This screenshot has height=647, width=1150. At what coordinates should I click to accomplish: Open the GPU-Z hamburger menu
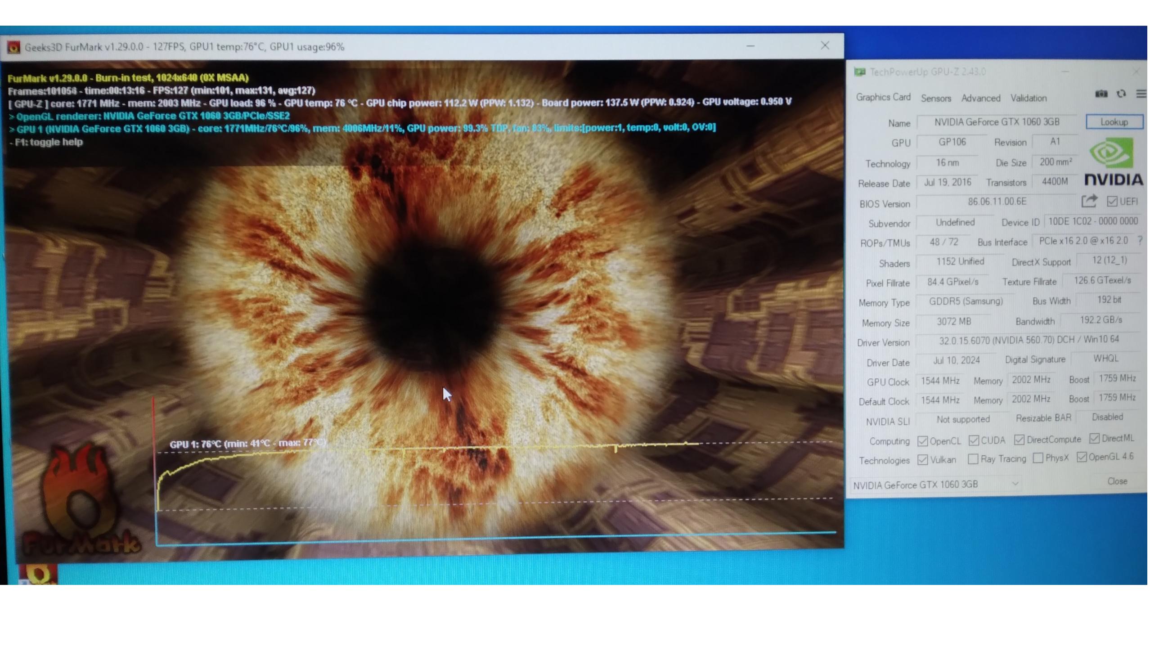click(x=1141, y=94)
